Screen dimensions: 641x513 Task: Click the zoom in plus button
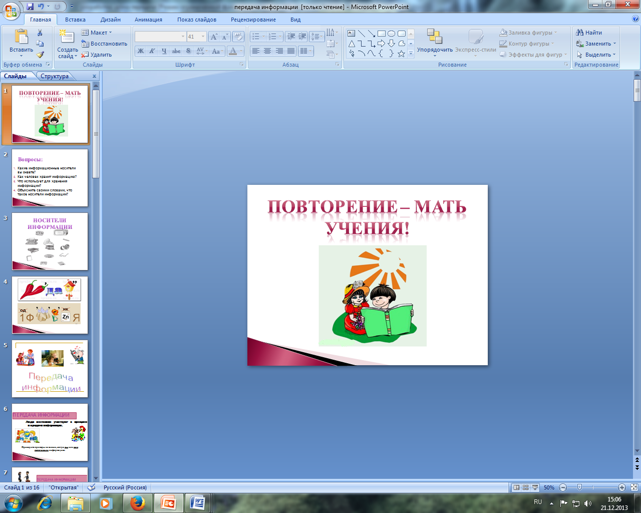point(621,487)
